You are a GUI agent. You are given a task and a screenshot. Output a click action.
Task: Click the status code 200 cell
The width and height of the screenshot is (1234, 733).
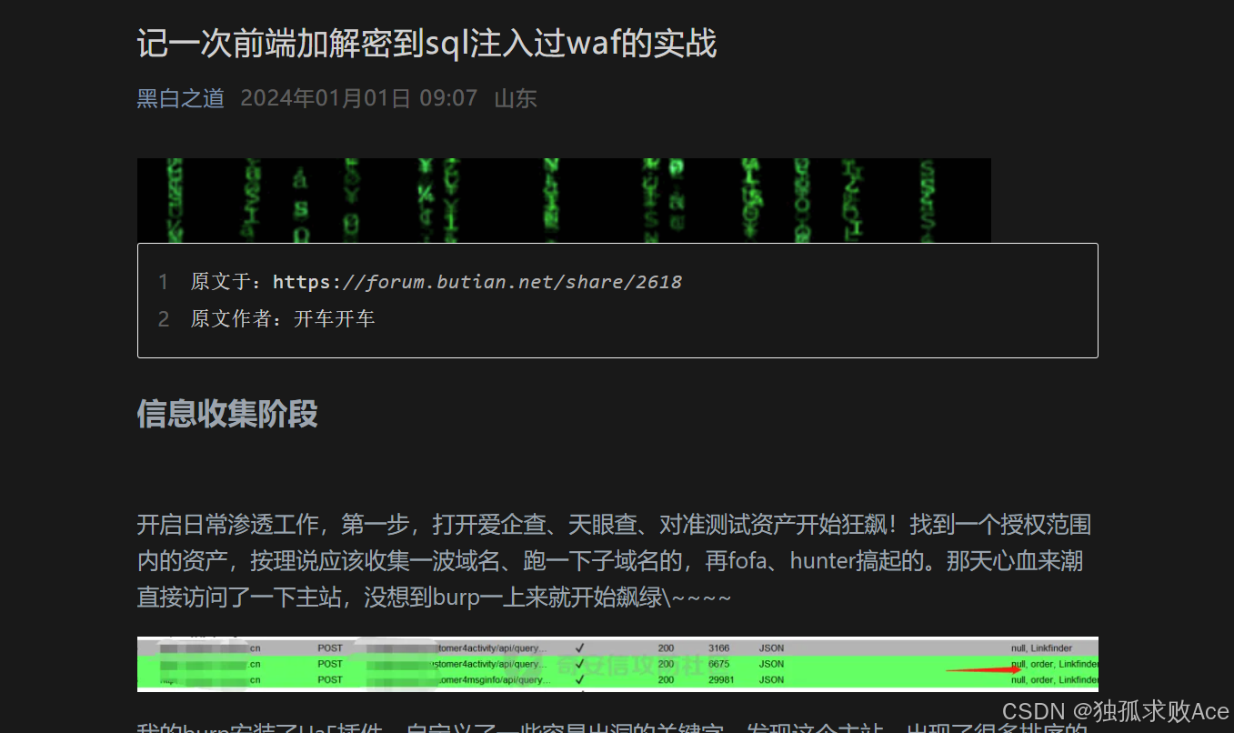tap(666, 648)
